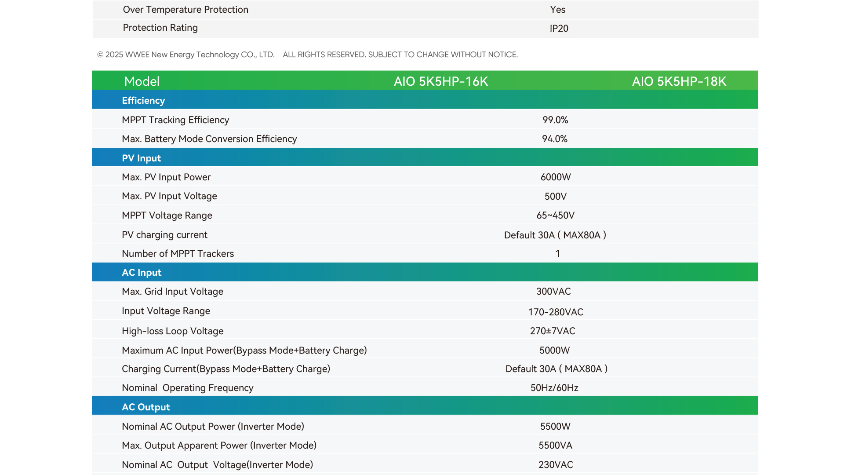Click the MPPT Tracking Efficiency row label

tap(175, 120)
